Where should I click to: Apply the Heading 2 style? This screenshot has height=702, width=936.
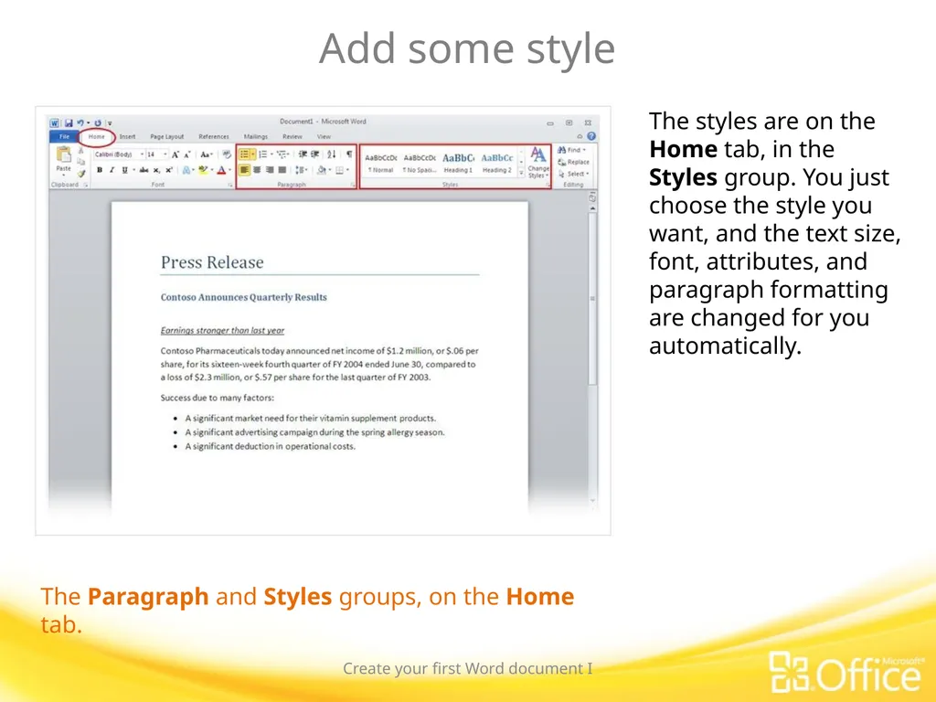(x=496, y=164)
